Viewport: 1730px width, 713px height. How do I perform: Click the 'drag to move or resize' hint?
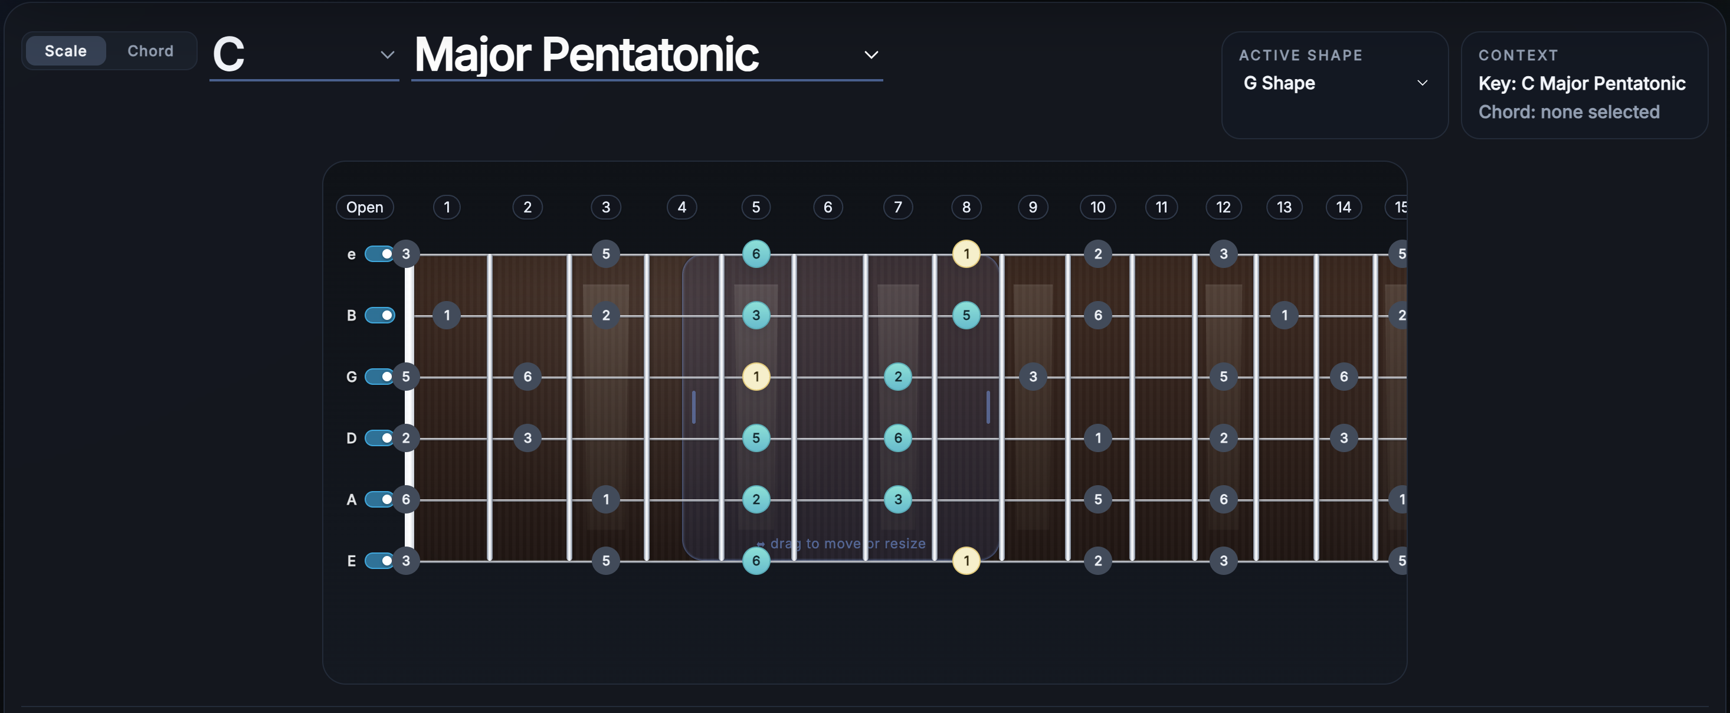[x=841, y=544]
